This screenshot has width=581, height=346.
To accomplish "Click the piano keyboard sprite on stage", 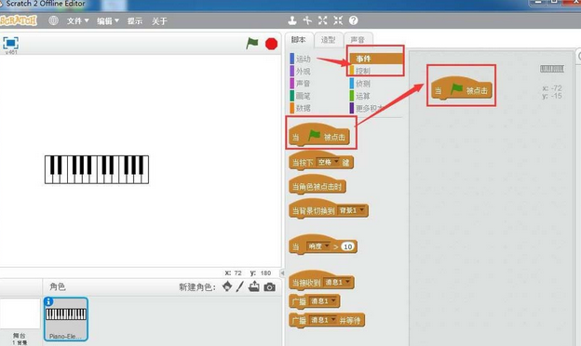I will coord(97,169).
